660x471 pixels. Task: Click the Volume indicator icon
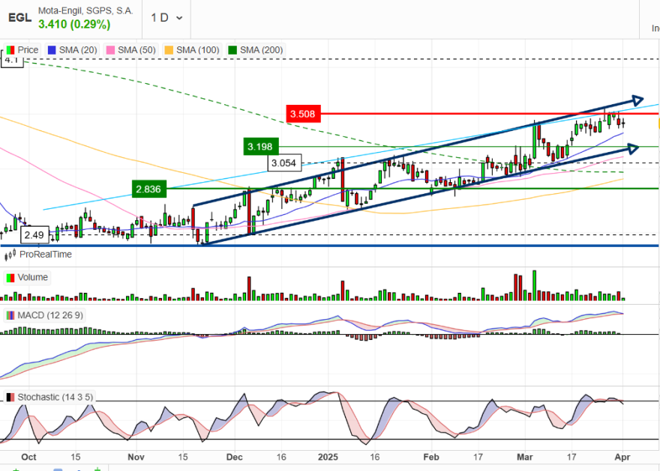tap(9, 278)
